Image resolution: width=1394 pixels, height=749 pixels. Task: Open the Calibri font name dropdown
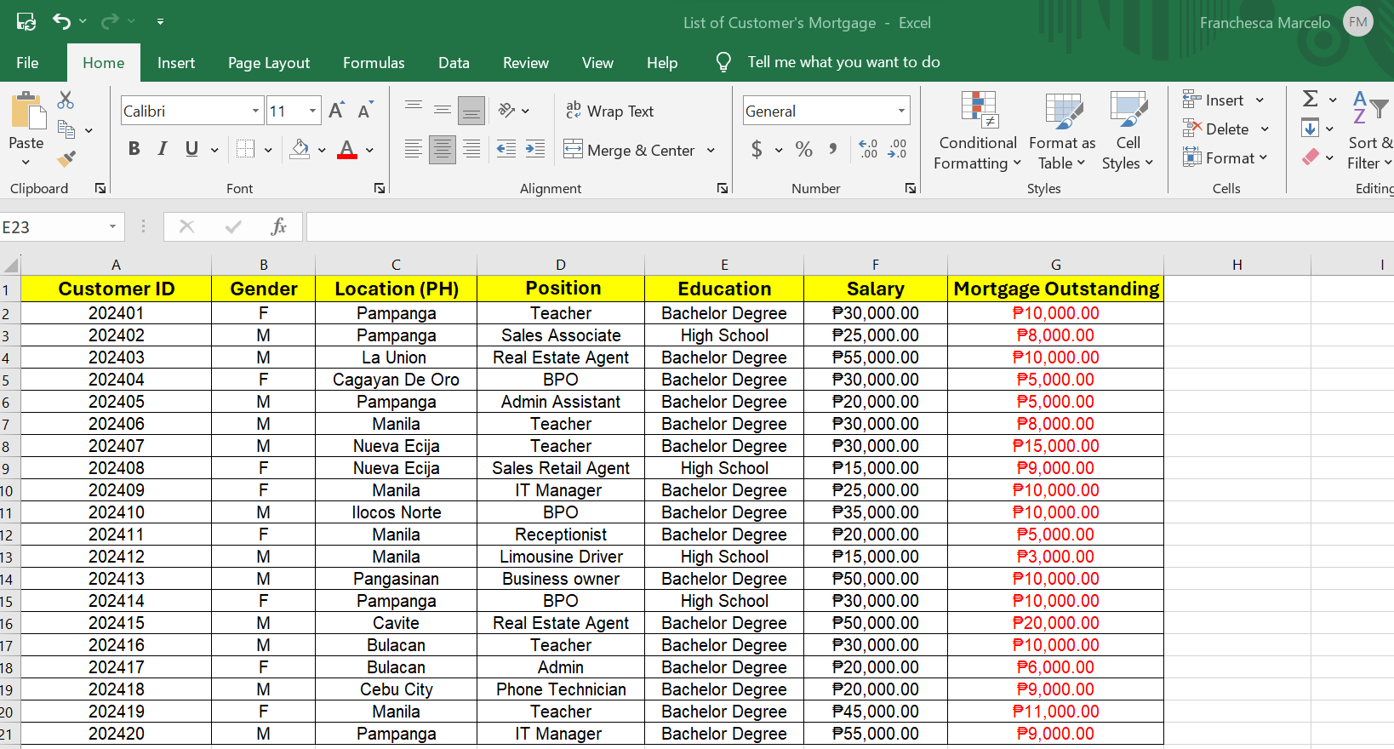click(x=255, y=111)
